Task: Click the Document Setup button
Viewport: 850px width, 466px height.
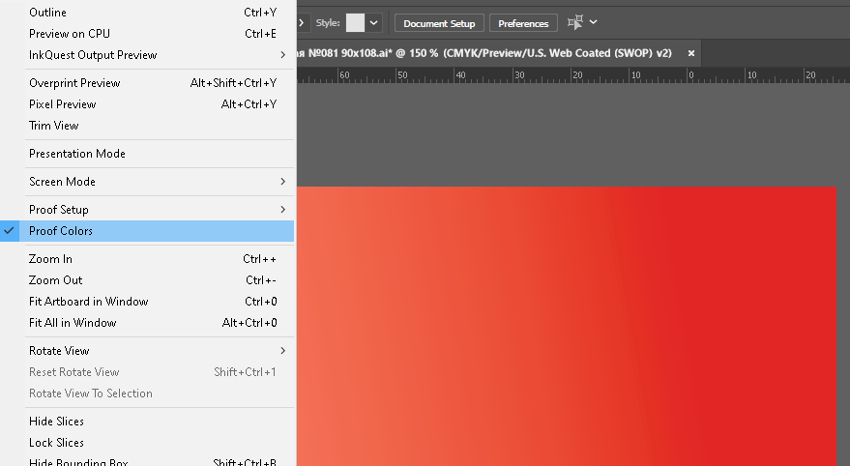Action: pyautogui.click(x=439, y=23)
